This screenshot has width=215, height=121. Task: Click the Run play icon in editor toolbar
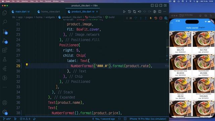(124, 12)
